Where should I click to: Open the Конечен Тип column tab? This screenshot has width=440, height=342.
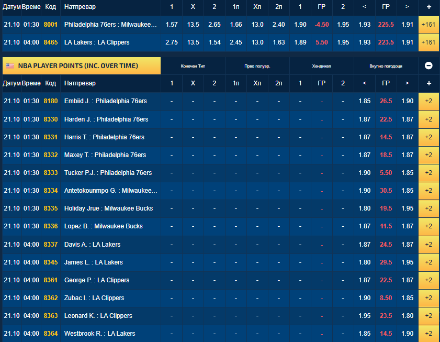click(x=193, y=66)
